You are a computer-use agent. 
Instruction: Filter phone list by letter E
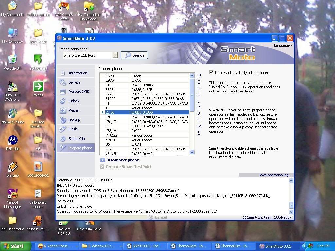point(199,88)
